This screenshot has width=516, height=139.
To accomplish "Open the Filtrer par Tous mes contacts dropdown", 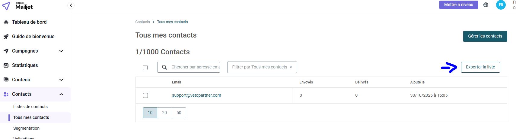I will pyautogui.click(x=262, y=67).
